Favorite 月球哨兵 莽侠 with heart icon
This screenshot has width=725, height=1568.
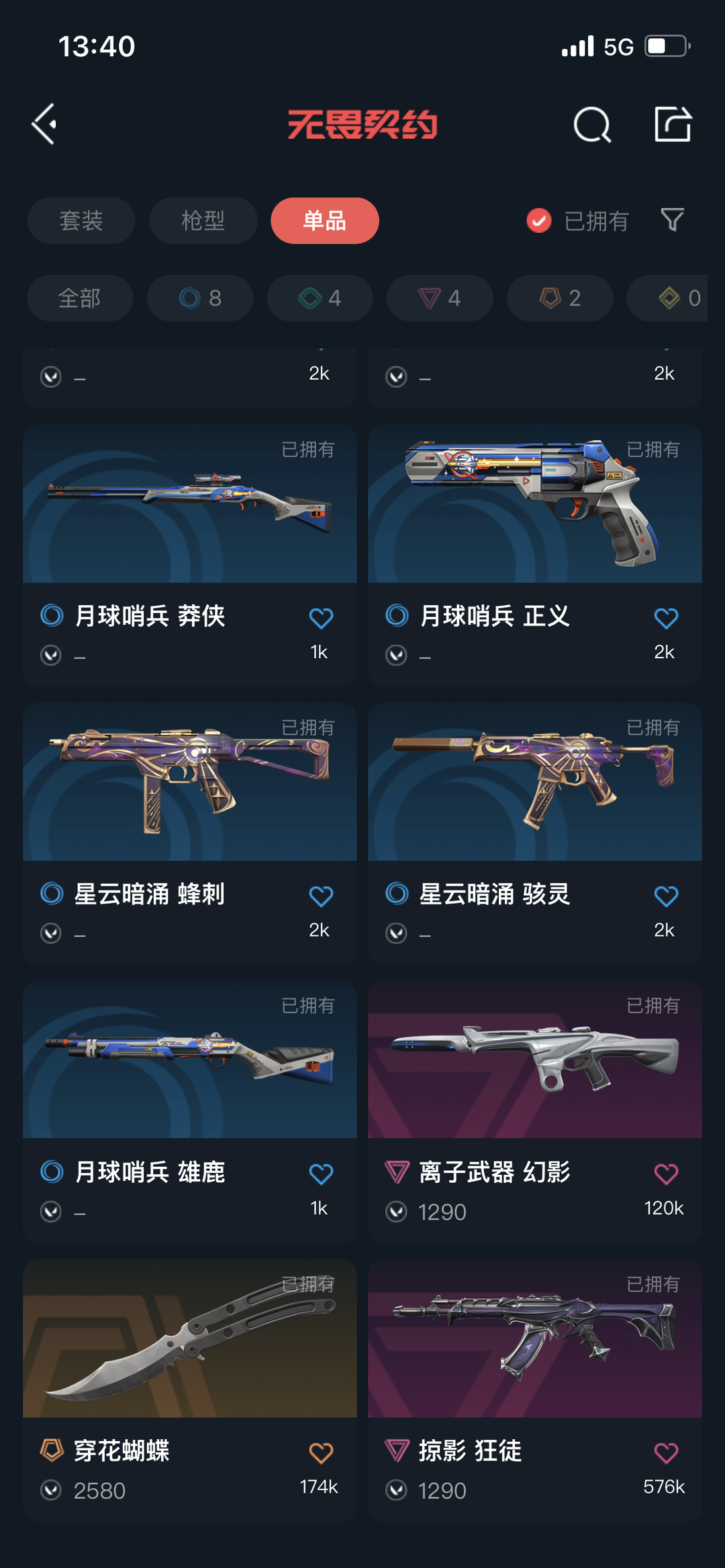coord(321,617)
